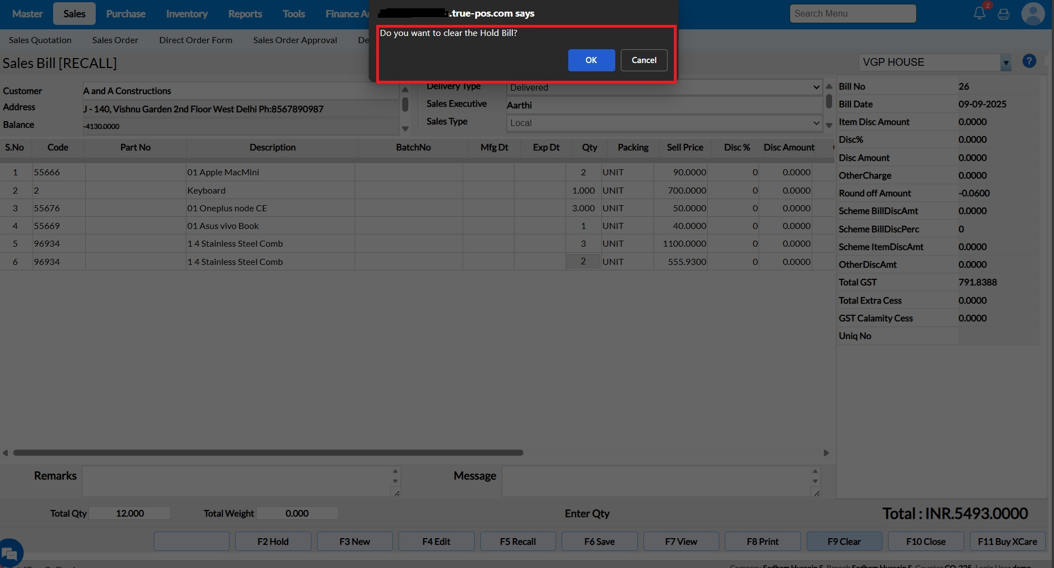Confirm clearing hold bill with OK

[x=591, y=60]
